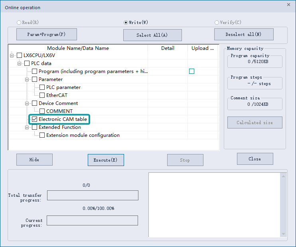Toggle the Upload column checkbox for Program
The height and width of the screenshot is (247, 296).
[192, 71]
